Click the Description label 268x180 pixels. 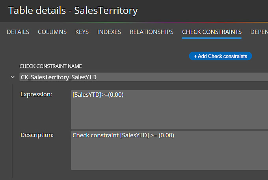(37, 135)
